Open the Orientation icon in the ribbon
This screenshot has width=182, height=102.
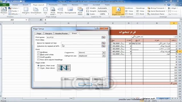click(36, 9)
